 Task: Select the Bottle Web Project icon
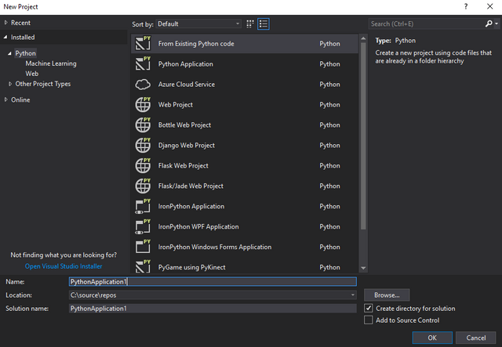(x=143, y=125)
